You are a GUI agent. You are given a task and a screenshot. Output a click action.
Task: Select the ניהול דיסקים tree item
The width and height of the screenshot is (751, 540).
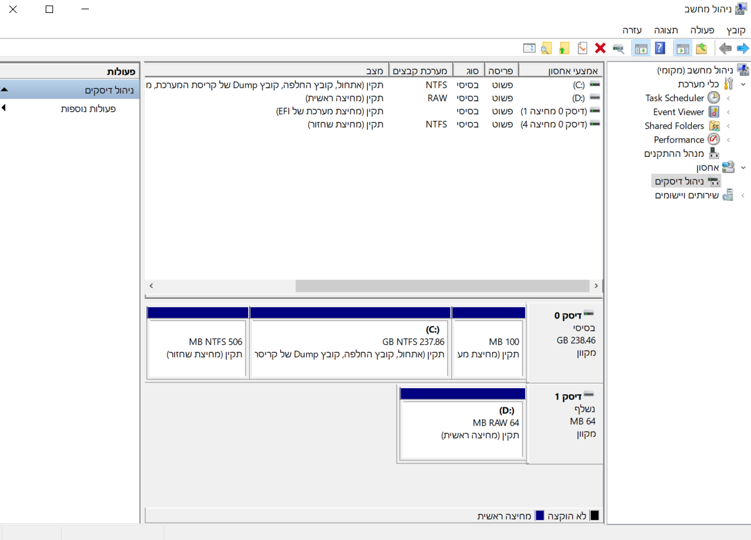click(686, 181)
